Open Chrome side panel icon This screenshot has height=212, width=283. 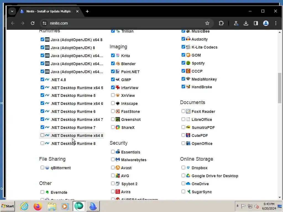256,23
